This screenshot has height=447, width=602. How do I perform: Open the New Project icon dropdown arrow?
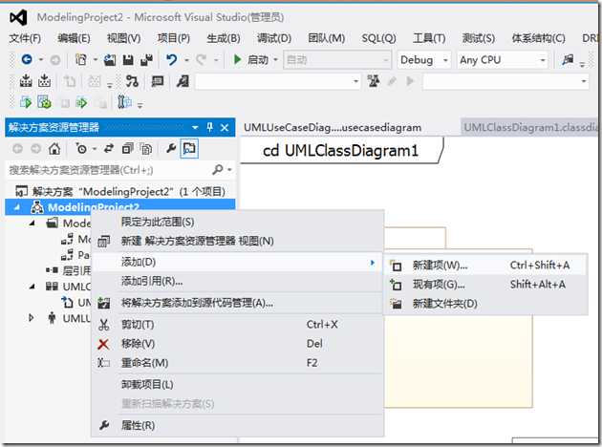click(95, 60)
